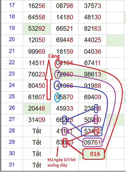The image size is (126, 173).
Task: Select row header 23
Action: pyautogui.click(x=12, y=74)
